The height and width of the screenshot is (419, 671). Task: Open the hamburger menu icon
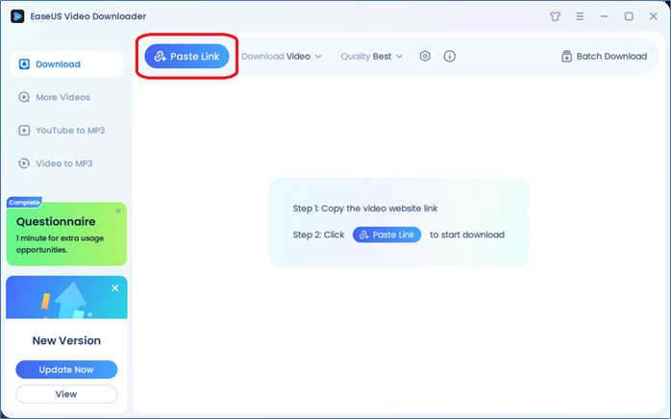580,16
